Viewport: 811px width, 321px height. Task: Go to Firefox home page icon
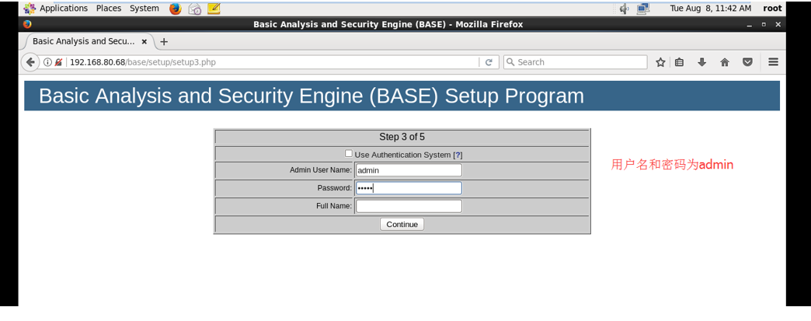tap(725, 62)
